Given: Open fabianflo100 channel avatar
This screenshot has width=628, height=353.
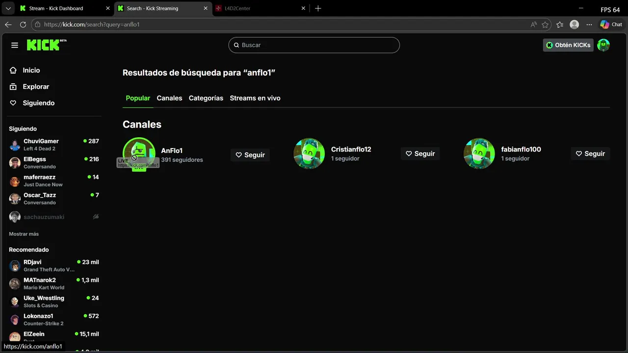Looking at the screenshot, I should point(479,153).
